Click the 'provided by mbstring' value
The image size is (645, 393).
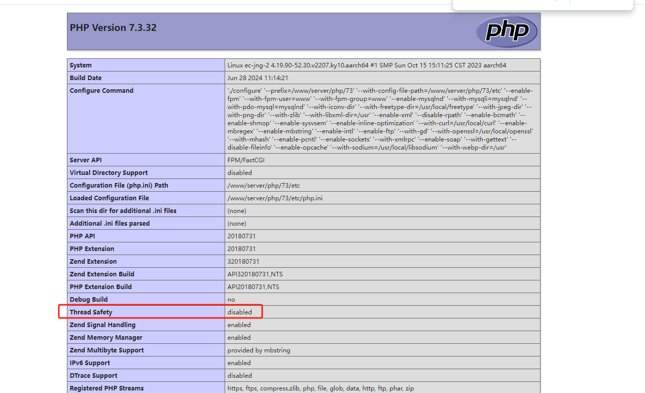click(259, 350)
